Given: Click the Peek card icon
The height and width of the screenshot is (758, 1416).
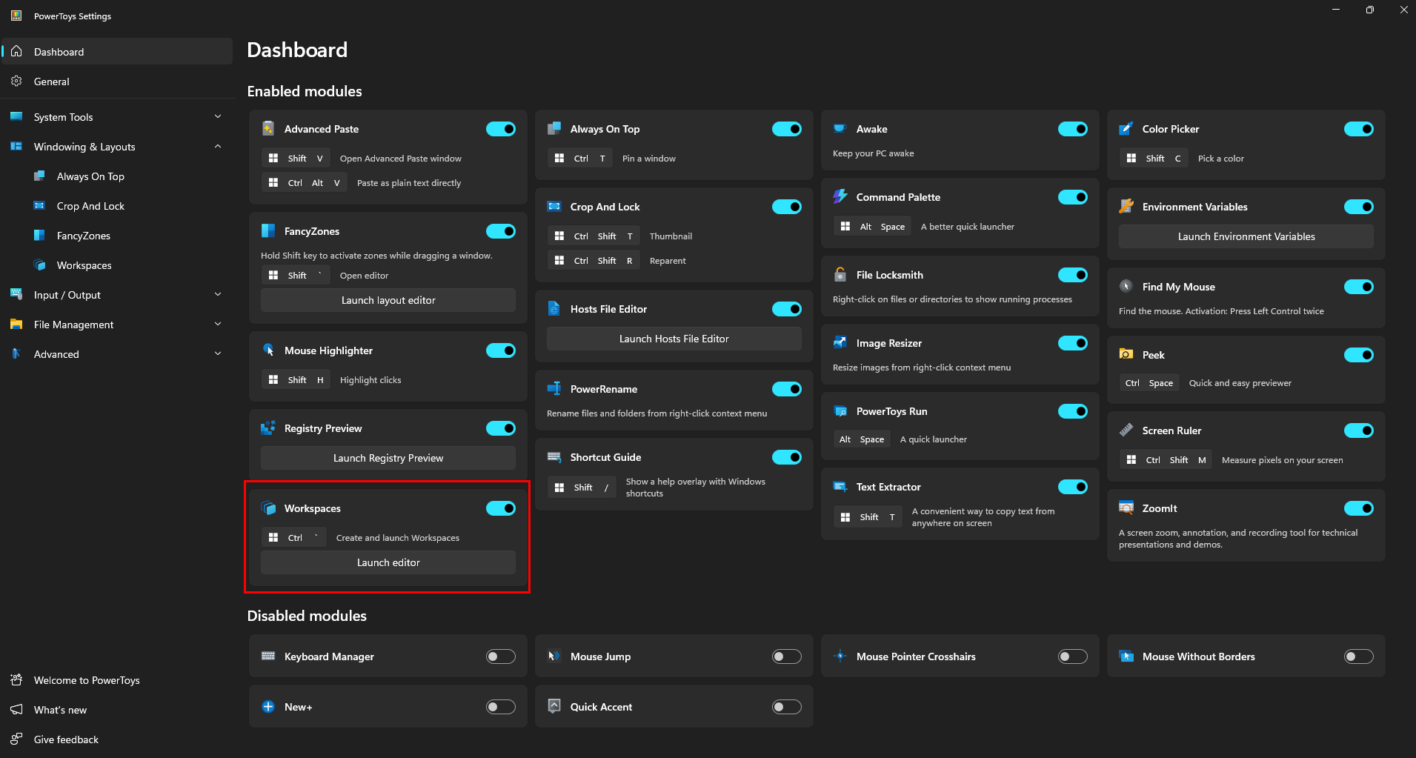Looking at the screenshot, I should pos(1126,355).
